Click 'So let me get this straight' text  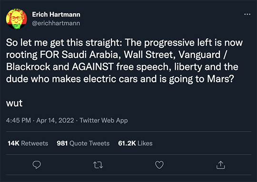click(x=64, y=43)
